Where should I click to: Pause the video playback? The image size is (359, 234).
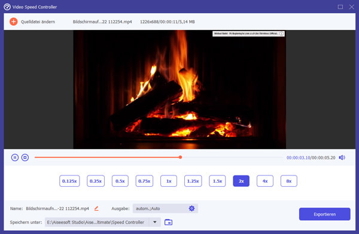click(15, 158)
